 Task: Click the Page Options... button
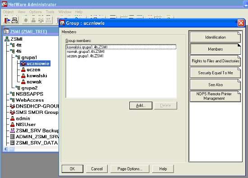pyautogui.click(x=130, y=169)
